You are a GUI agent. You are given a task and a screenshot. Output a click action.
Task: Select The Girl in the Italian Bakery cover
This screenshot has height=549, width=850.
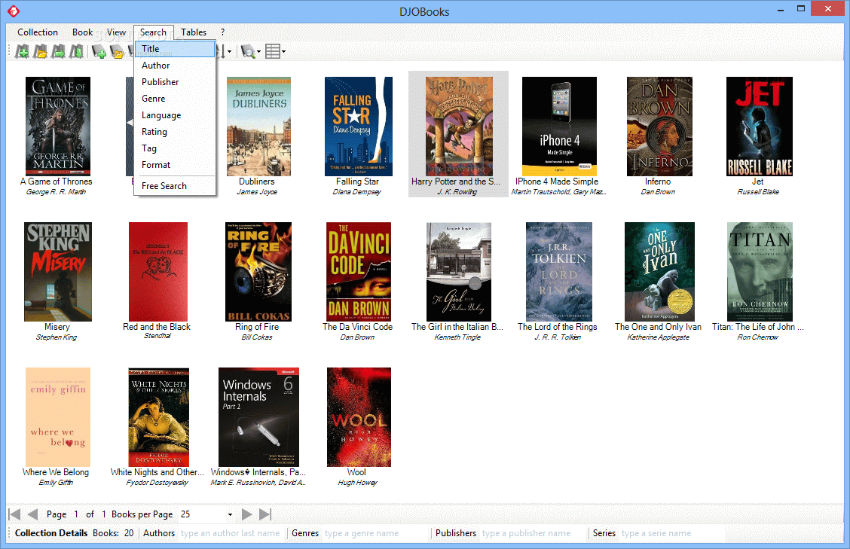point(459,272)
